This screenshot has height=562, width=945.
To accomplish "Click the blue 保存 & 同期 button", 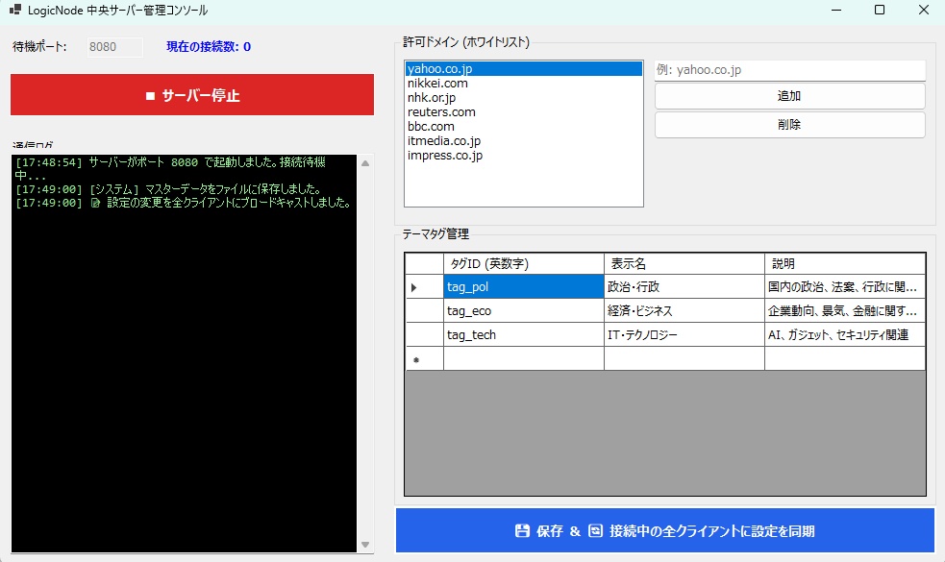I will 663,529.
